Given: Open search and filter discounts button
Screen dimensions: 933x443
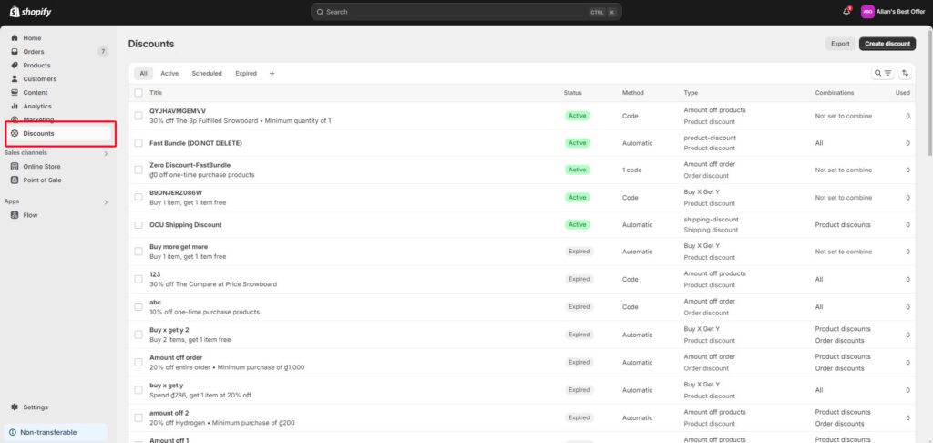Looking at the screenshot, I should click(883, 73).
